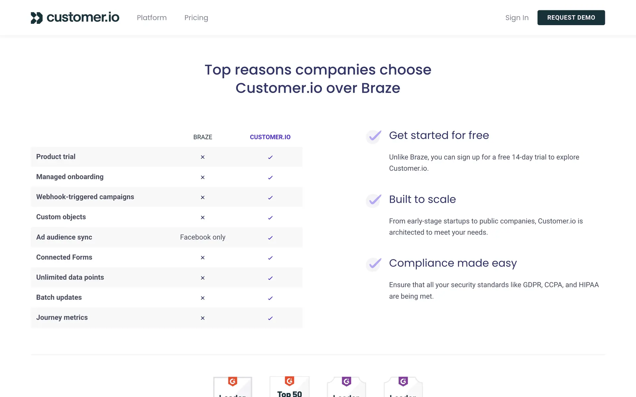Screen dimensions: 636x397
Task: Open the Platform menu
Action: [152, 18]
